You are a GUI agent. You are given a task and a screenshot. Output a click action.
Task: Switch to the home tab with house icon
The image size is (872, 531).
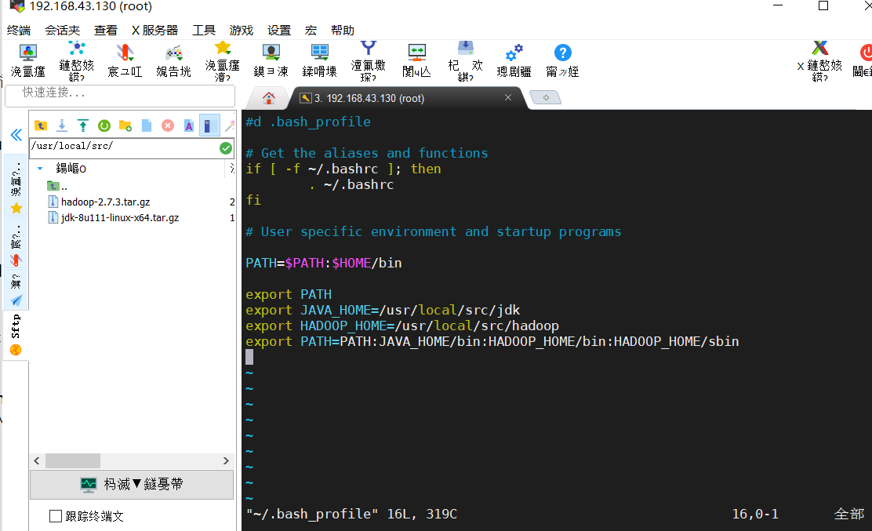coord(269,98)
